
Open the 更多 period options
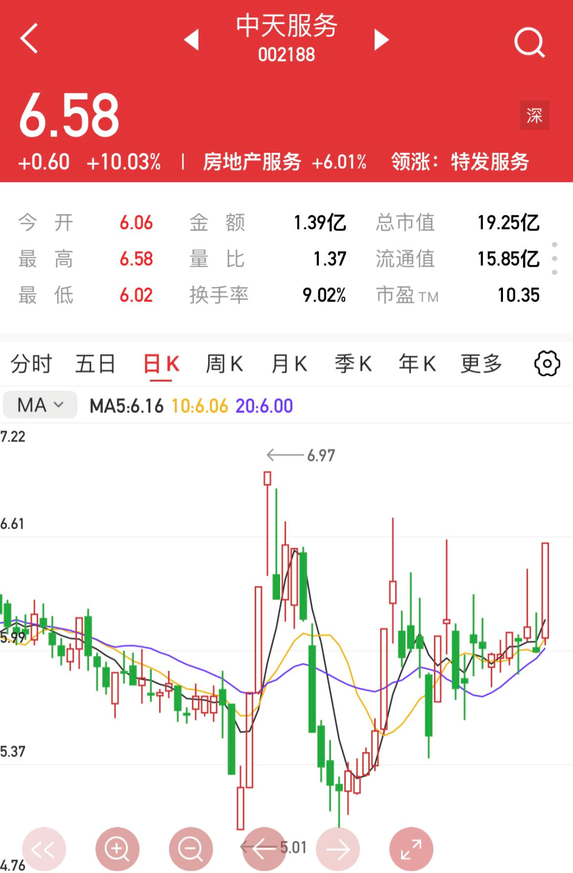[x=481, y=364]
